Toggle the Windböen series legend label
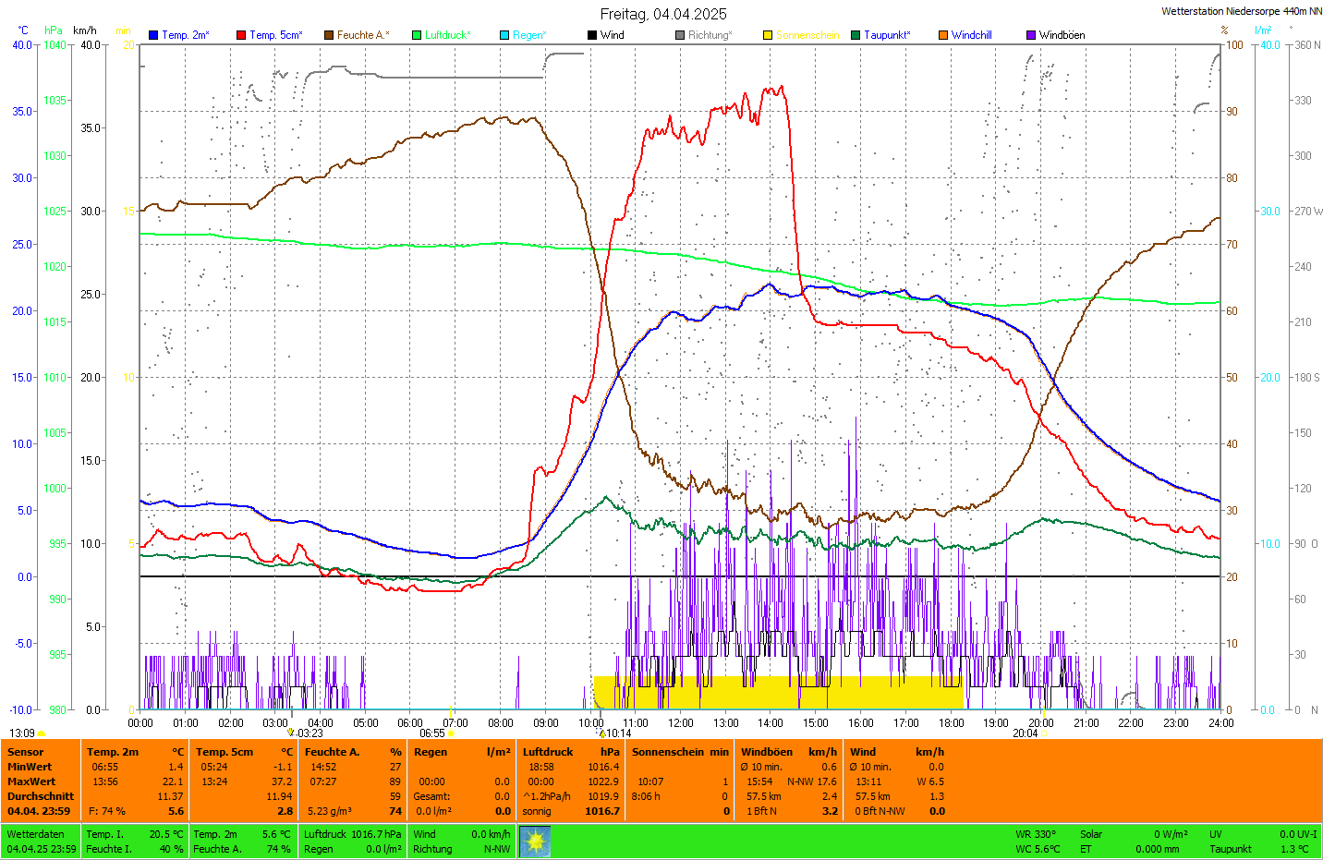Image resolution: width=1323 pixels, height=860 pixels. tap(1062, 35)
